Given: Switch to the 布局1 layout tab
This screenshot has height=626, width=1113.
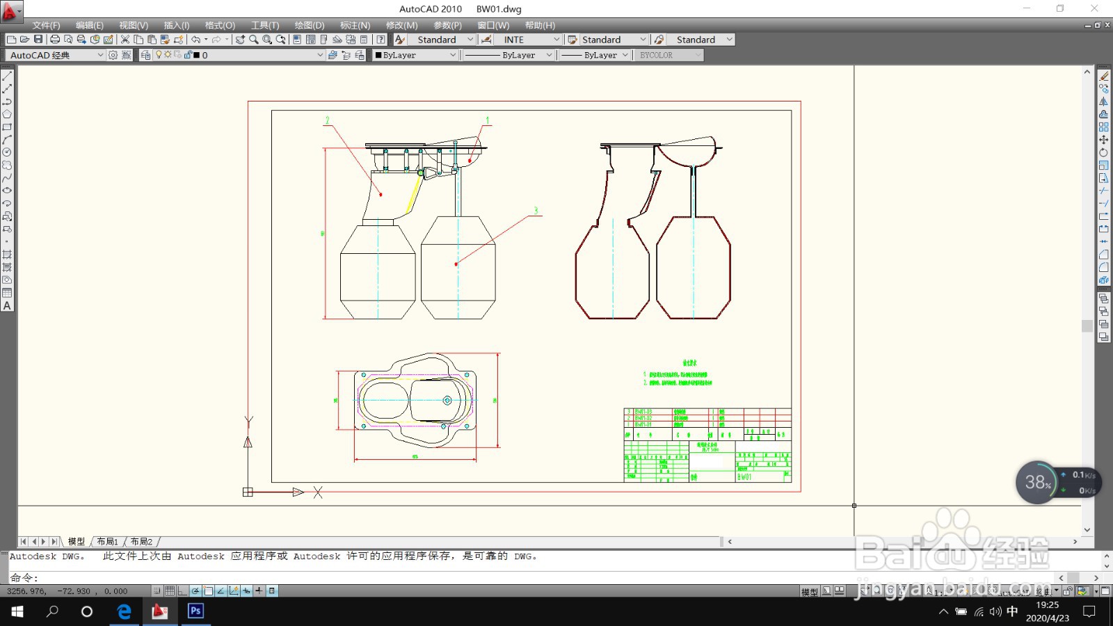Looking at the screenshot, I should (x=107, y=541).
